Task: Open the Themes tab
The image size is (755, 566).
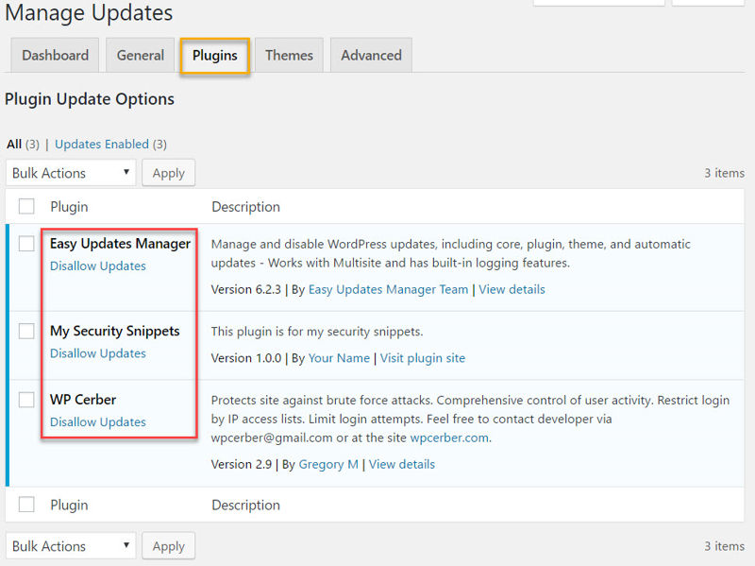Action: (289, 55)
